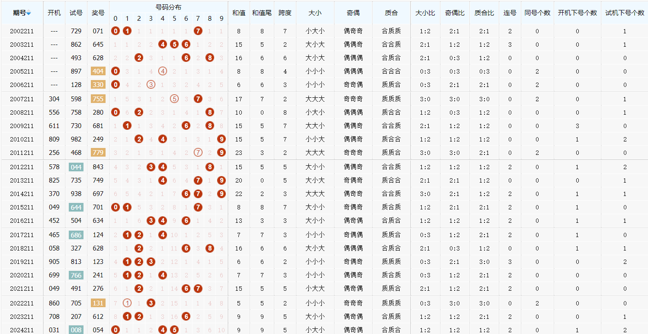Image resolution: width=648 pixels, height=334 pixels.
Task: Click the 号码分布 header label
Action: pos(168,7)
